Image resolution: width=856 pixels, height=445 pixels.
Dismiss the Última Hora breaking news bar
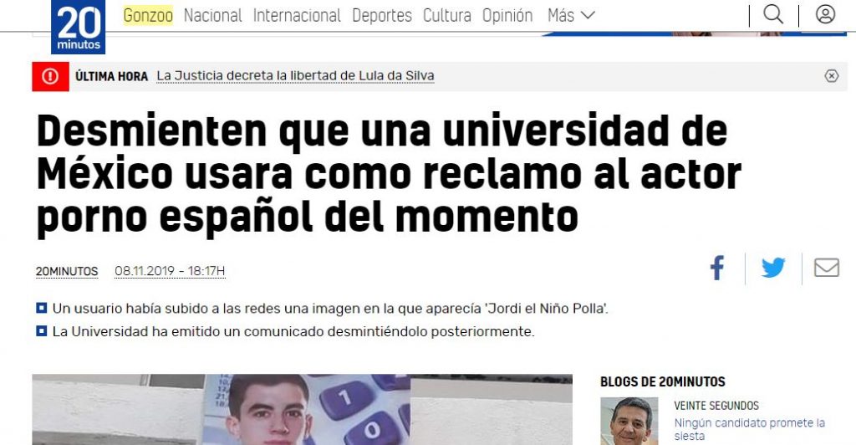(x=831, y=76)
